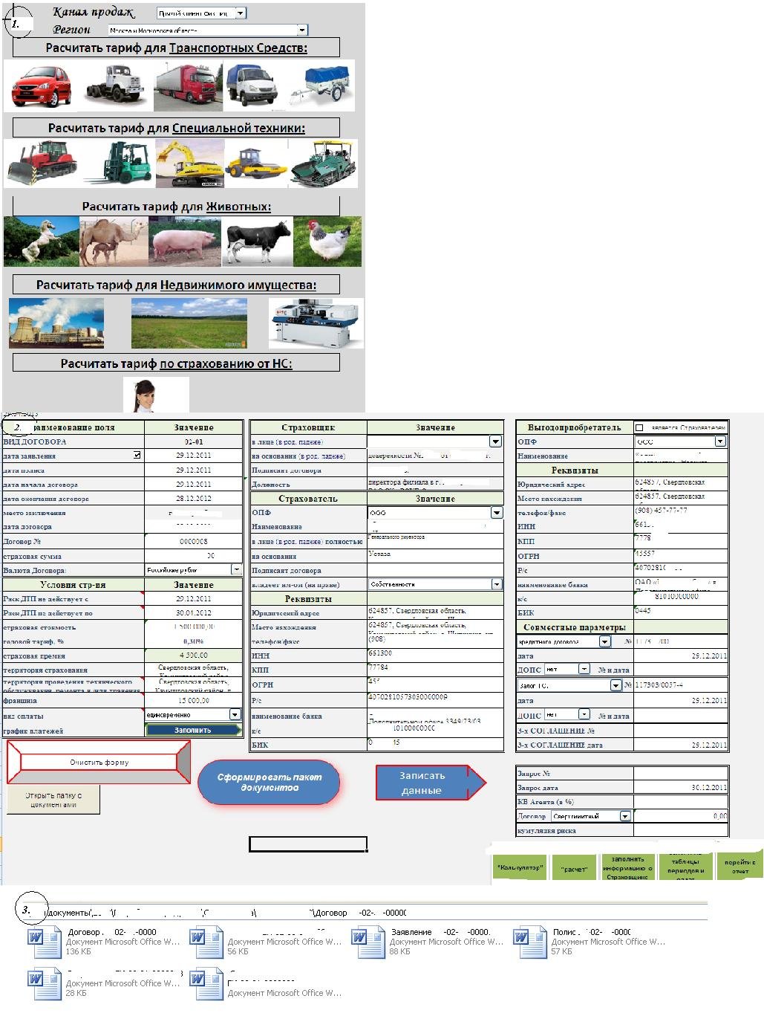Click the 'перейти в отчет' green button
764x1016 pixels.
pyautogui.click(x=739, y=867)
